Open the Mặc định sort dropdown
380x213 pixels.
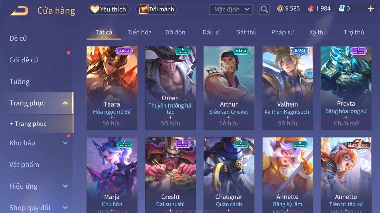click(231, 9)
